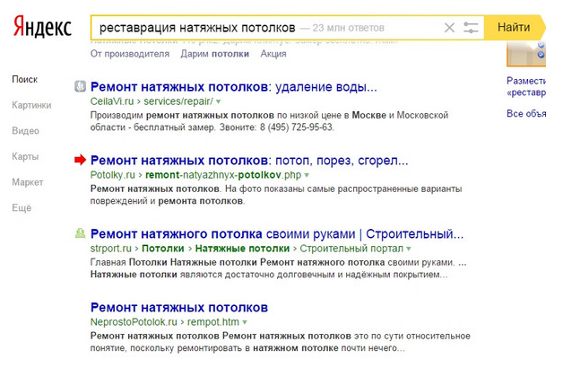Image resolution: width=563 pixels, height=368 pixels.
Task: Open result Ремонт натяжных потолков: удаление воды
Action: (x=234, y=86)
